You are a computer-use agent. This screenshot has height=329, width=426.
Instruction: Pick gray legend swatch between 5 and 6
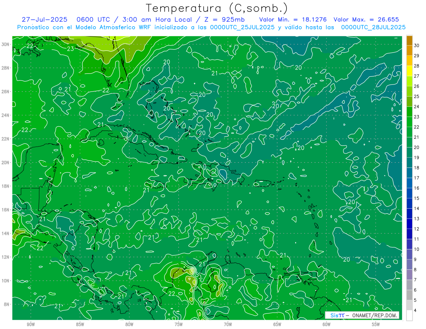pos(410,295)
